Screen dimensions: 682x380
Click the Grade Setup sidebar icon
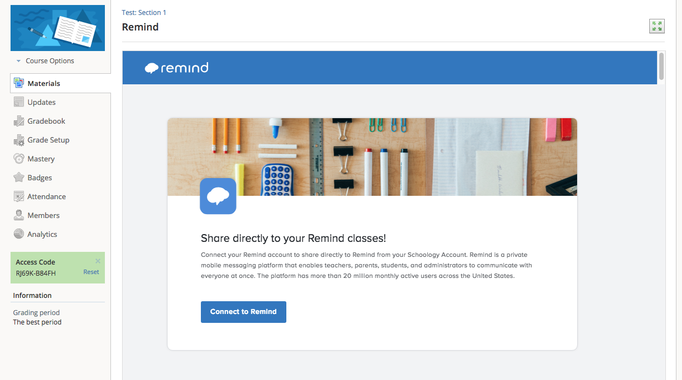click(19, 140)
